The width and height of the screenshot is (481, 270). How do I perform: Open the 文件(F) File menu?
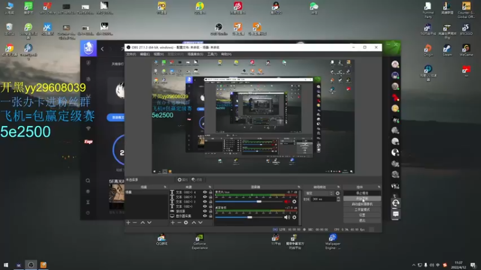point(131,54)
